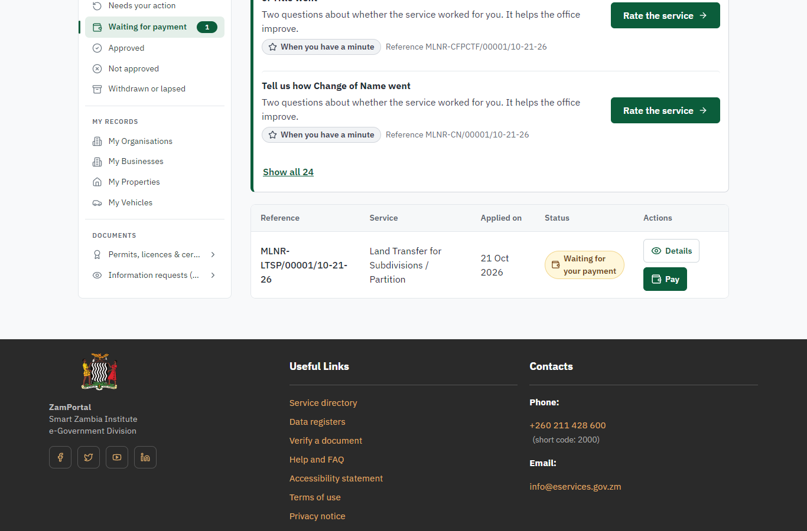Viewport: 807px width, 531px height.
Task: Show all 24 feedback items
Action: pyautogui.click(x=288, y=172)
